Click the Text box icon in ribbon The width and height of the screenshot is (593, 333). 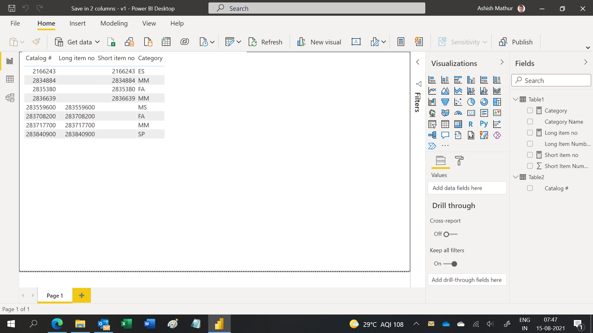tap(356, 42)
